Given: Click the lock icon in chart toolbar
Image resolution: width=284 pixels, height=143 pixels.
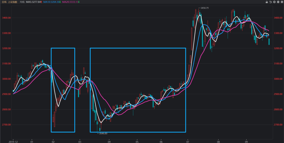Looking at the screenshot, I should point(267,2).
